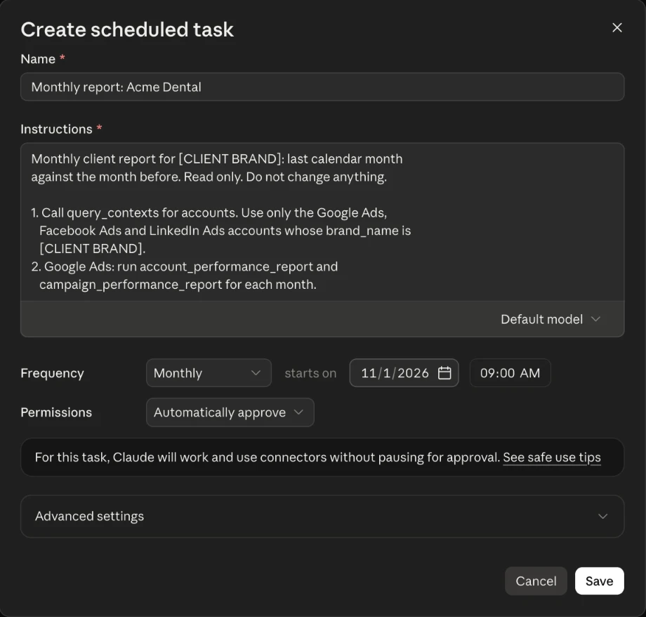Click the notice 'For this task, Claude will work…'

(322, 457)
